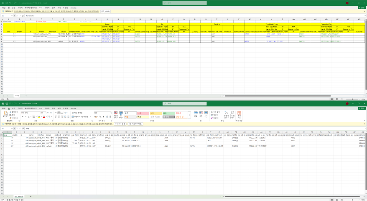The height and width of the screenshot is (201, 367).
Task: Toggle italic formatting in the lower window
Action: (x=25, y=116)
